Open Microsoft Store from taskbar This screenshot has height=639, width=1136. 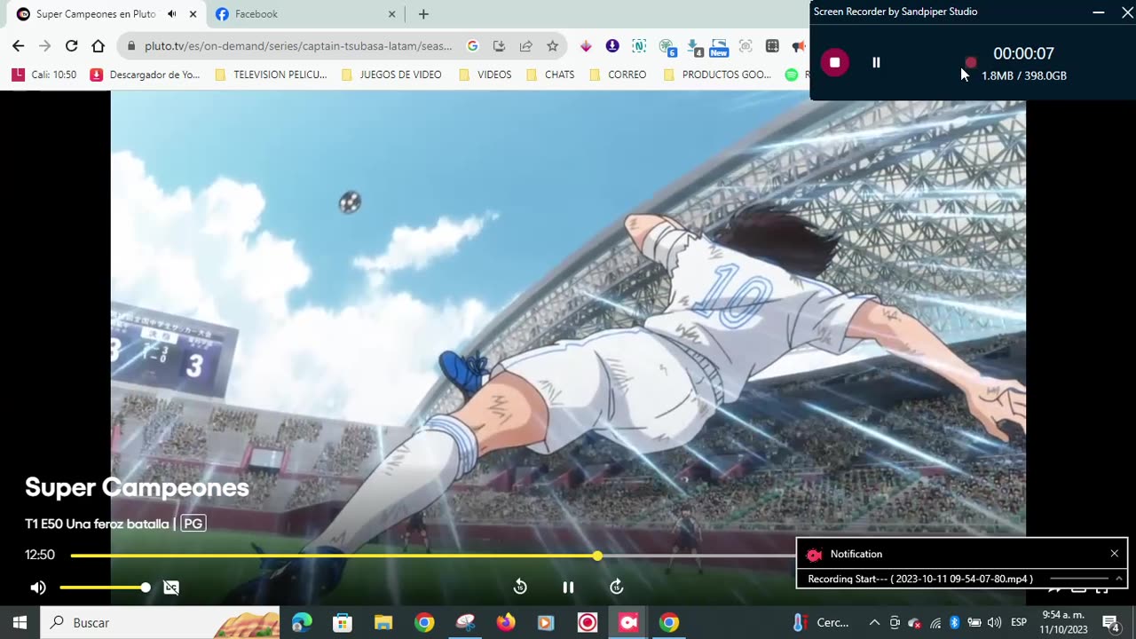click(x=343, y=623)
